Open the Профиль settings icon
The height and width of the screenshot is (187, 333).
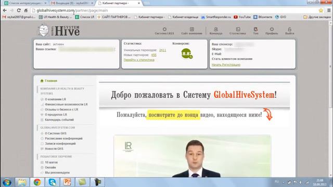(272, 31)
